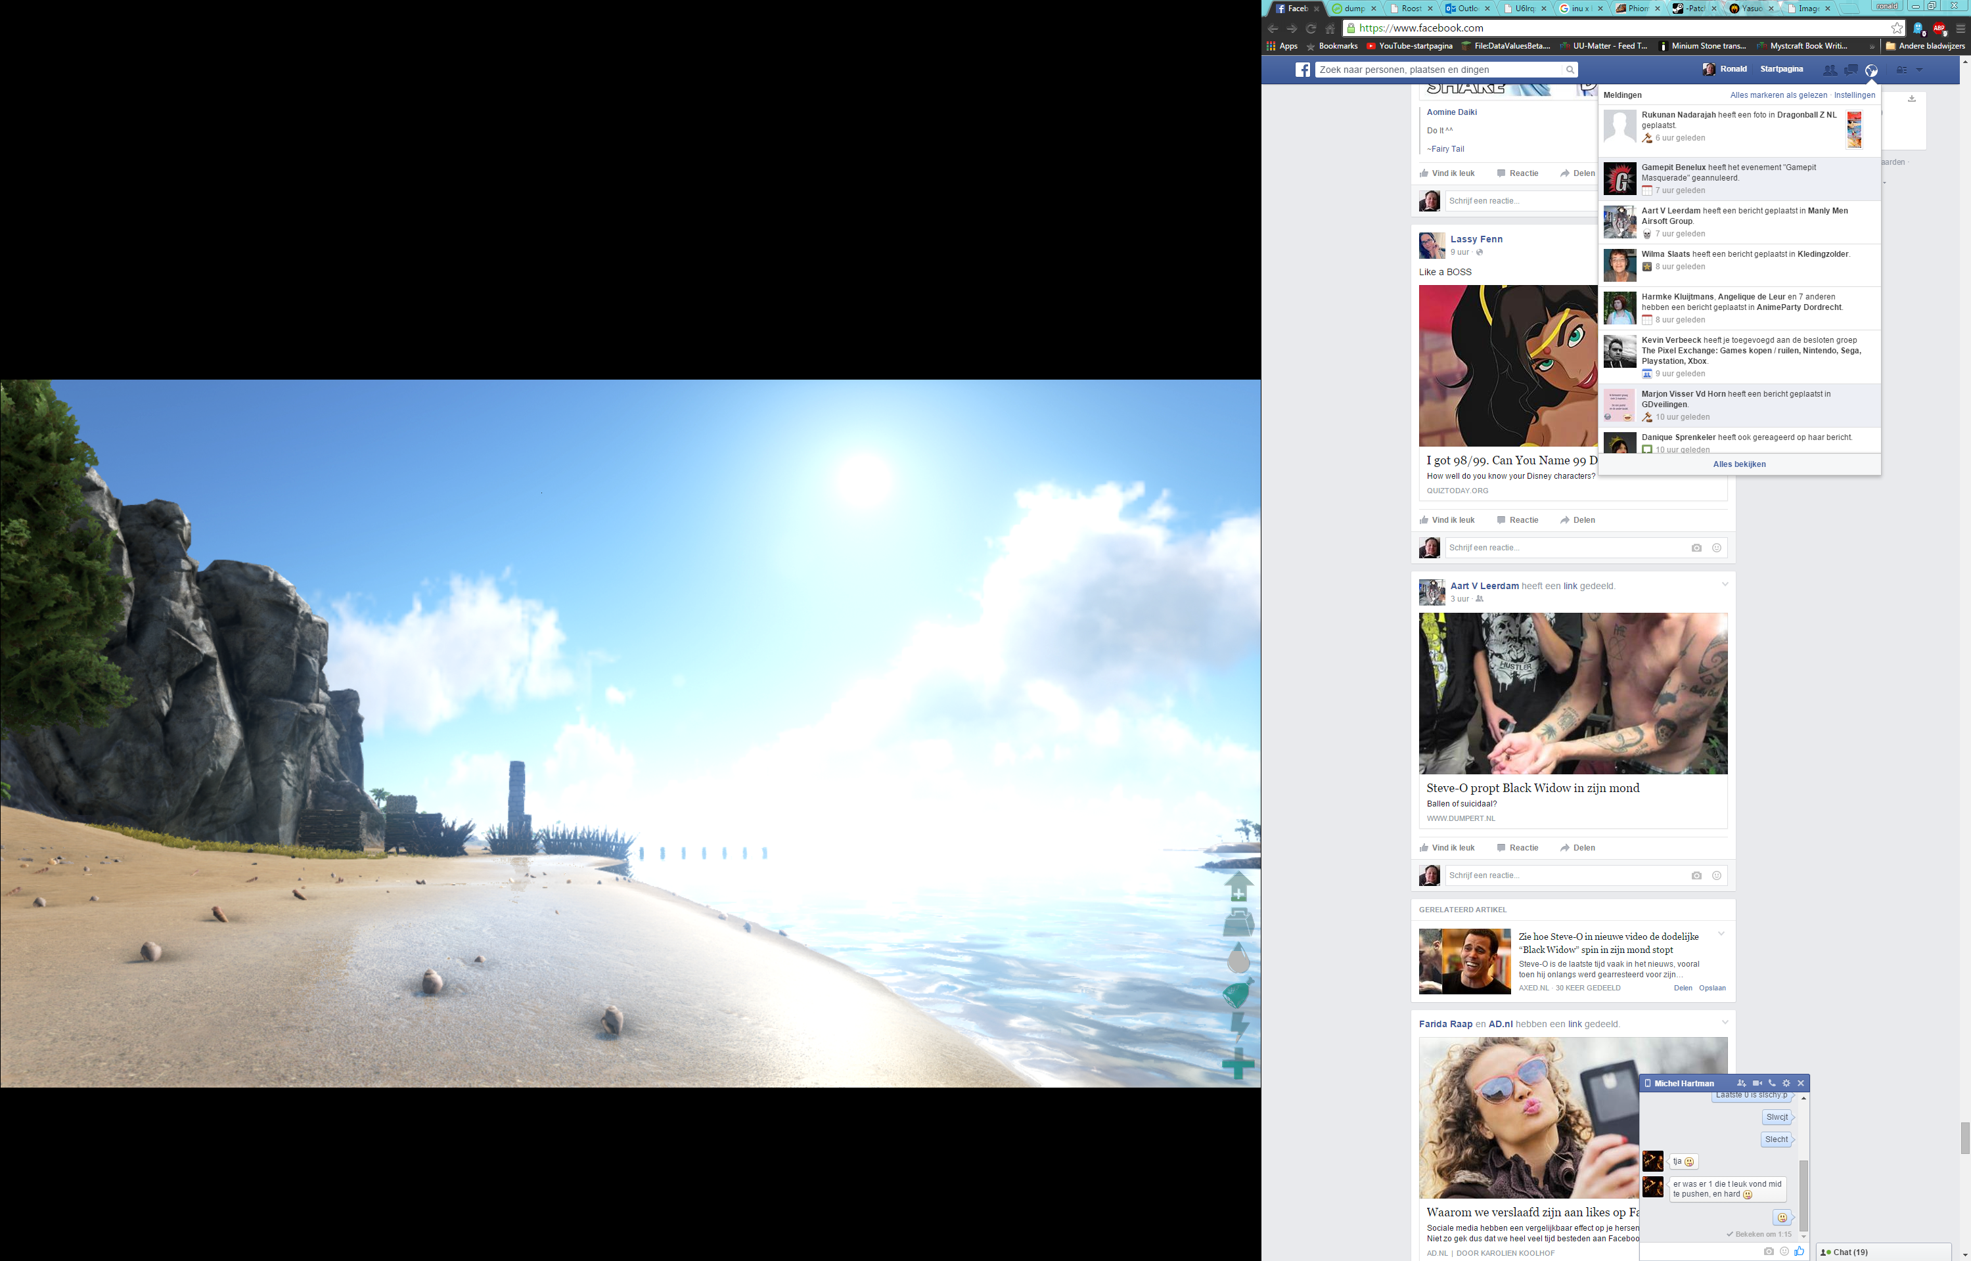Viewport: 1971px width, 1261px height.
Task: Open Rukunan Nadarajah notification photo thumbnail
Action: 1854,129
